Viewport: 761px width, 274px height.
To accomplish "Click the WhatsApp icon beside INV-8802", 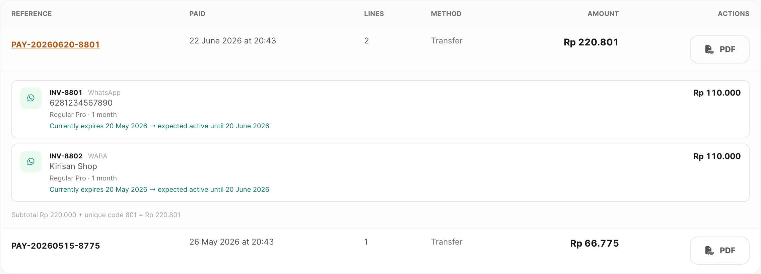I will pyautogui.click(x=31, y=162).
